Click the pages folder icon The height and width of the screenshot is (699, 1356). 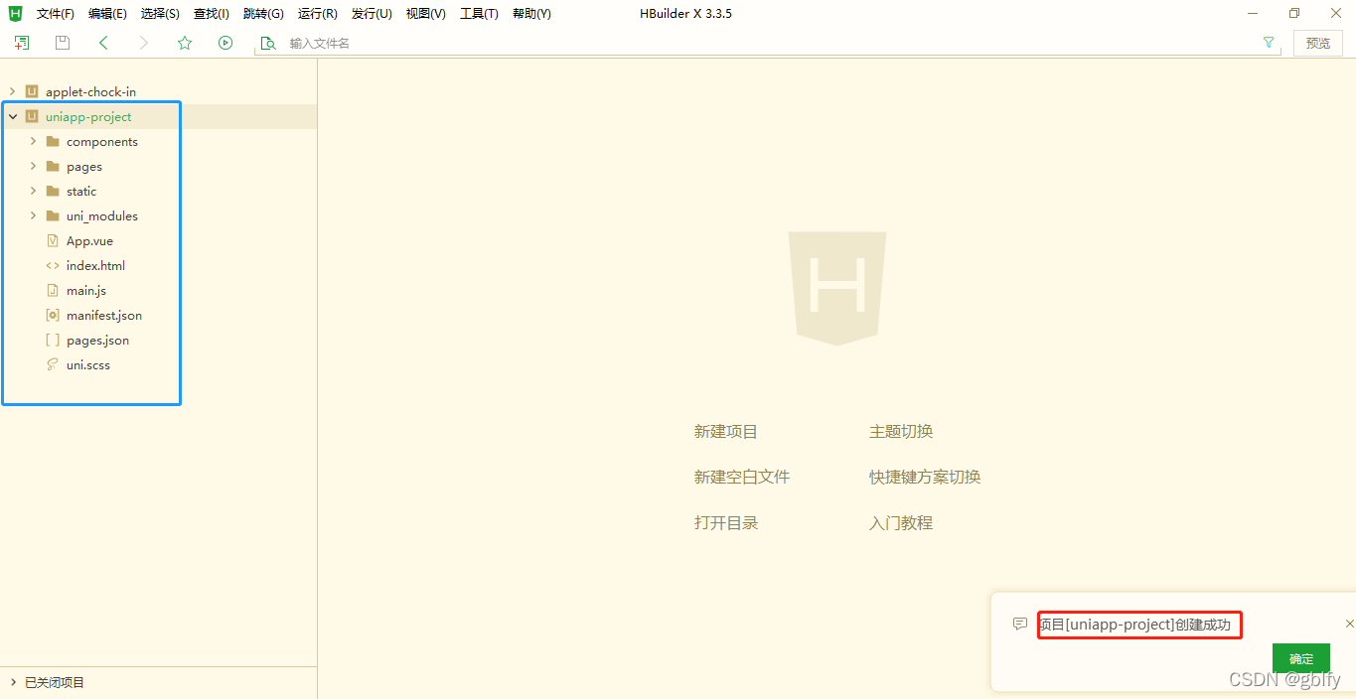click(53, 166)
